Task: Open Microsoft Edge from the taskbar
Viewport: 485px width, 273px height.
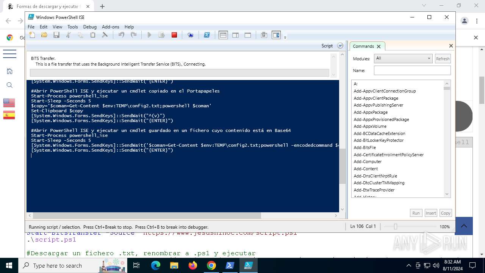Action: 156,265
